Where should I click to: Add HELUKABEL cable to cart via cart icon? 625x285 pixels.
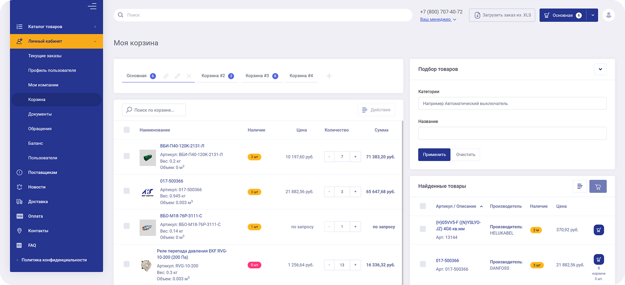598,230
